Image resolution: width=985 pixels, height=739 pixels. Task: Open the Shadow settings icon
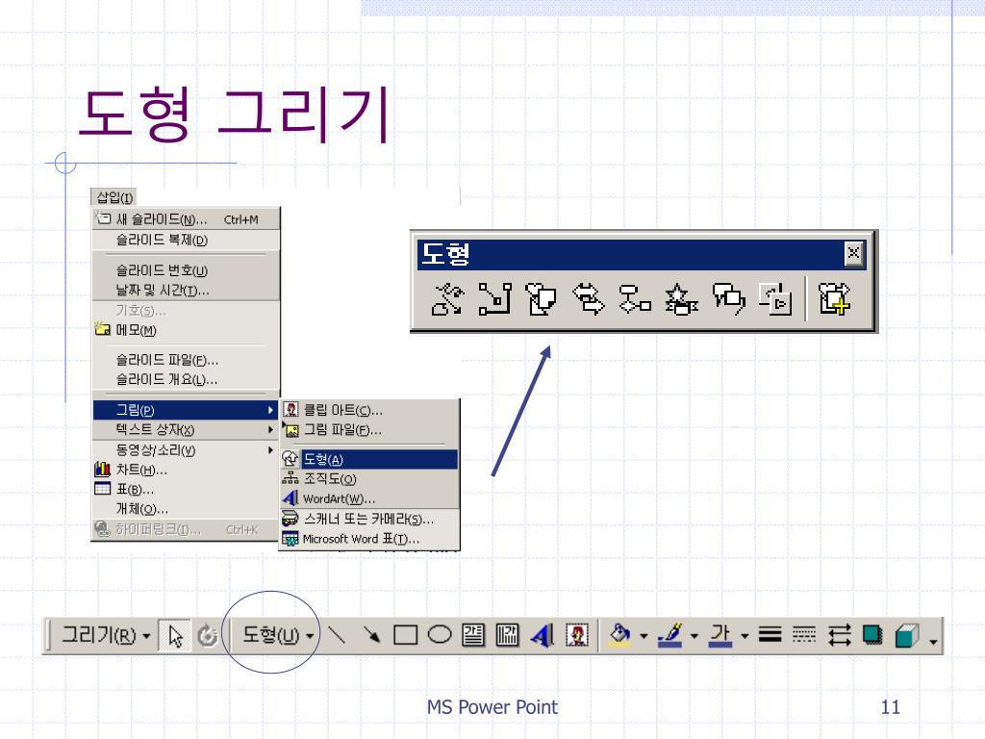tap(872, 635)
